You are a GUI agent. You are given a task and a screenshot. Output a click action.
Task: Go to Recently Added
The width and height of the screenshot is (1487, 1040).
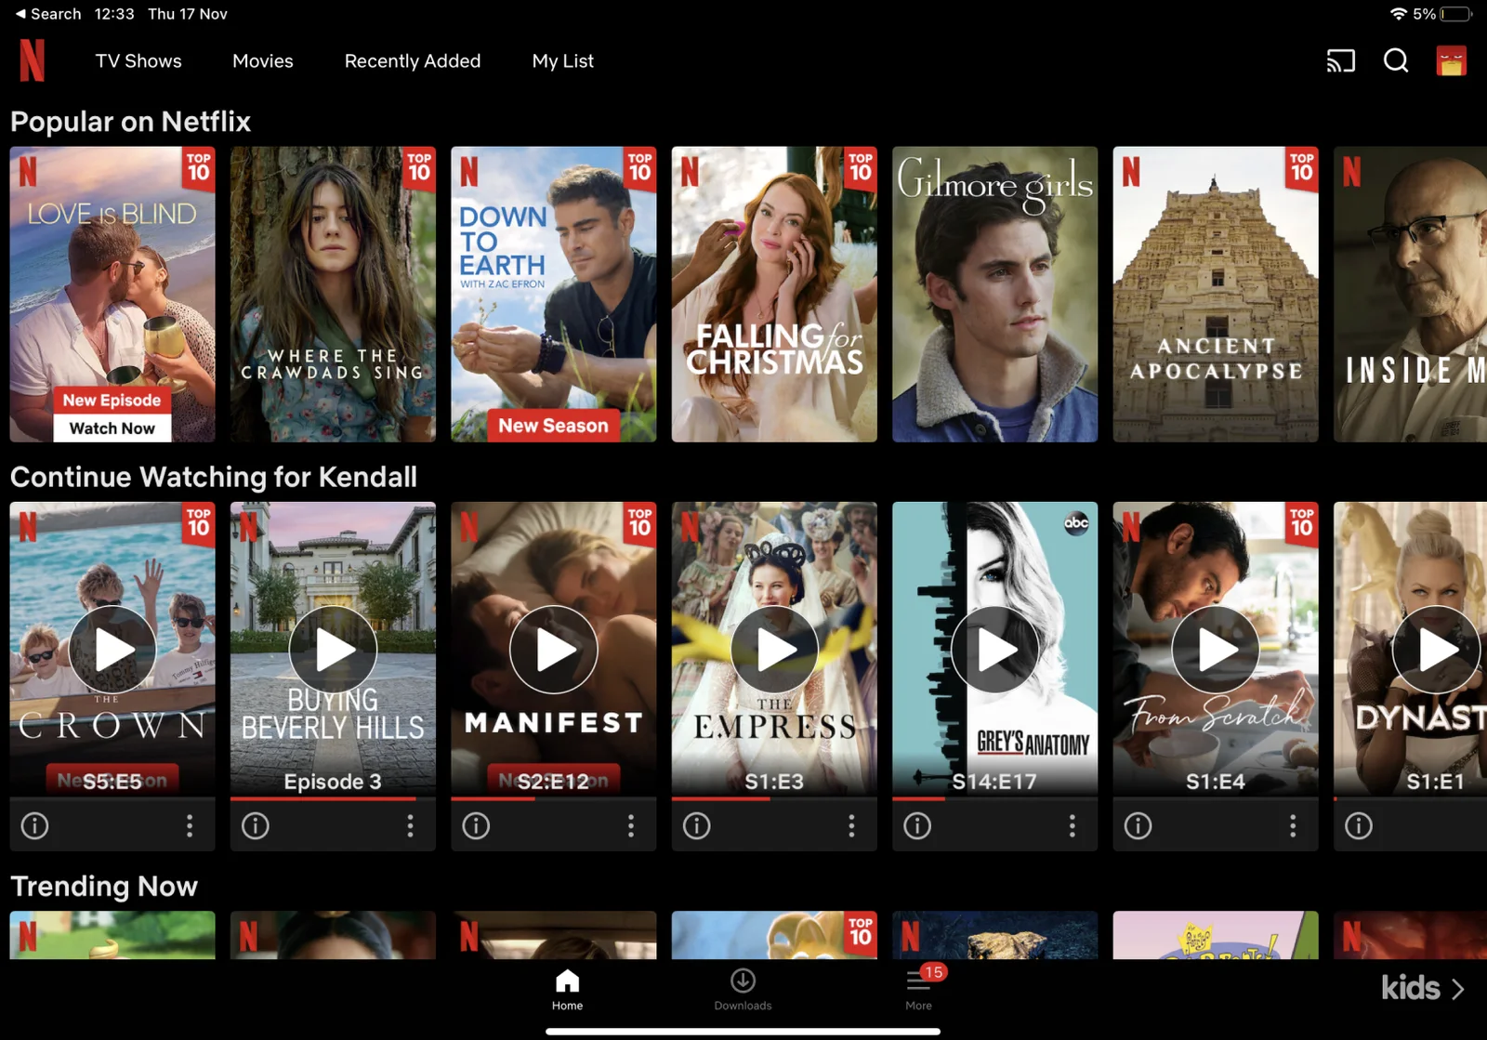click(x=413, y=61)
